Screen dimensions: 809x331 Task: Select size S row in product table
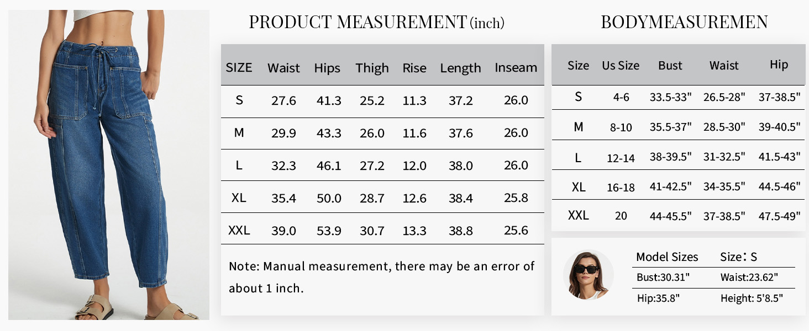click(382, 100)
